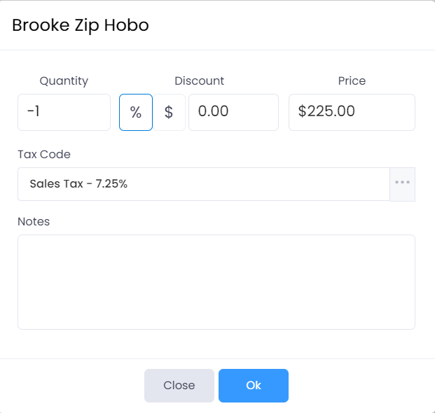Click the Notes label
This screenshot has width=435, height=413.
coord(34,221)
